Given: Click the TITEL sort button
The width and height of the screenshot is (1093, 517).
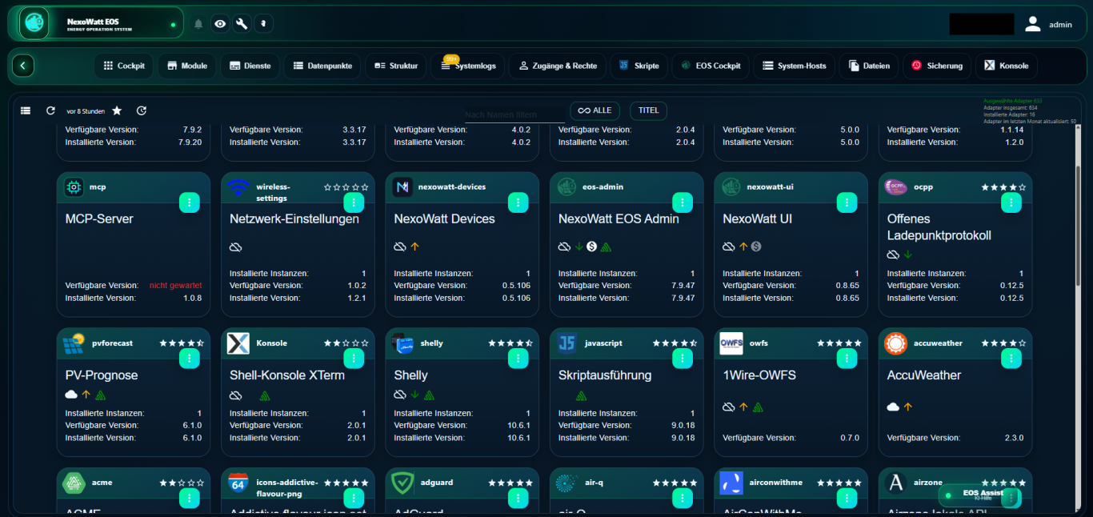Looking at the screenshot, I should (648, 110).
